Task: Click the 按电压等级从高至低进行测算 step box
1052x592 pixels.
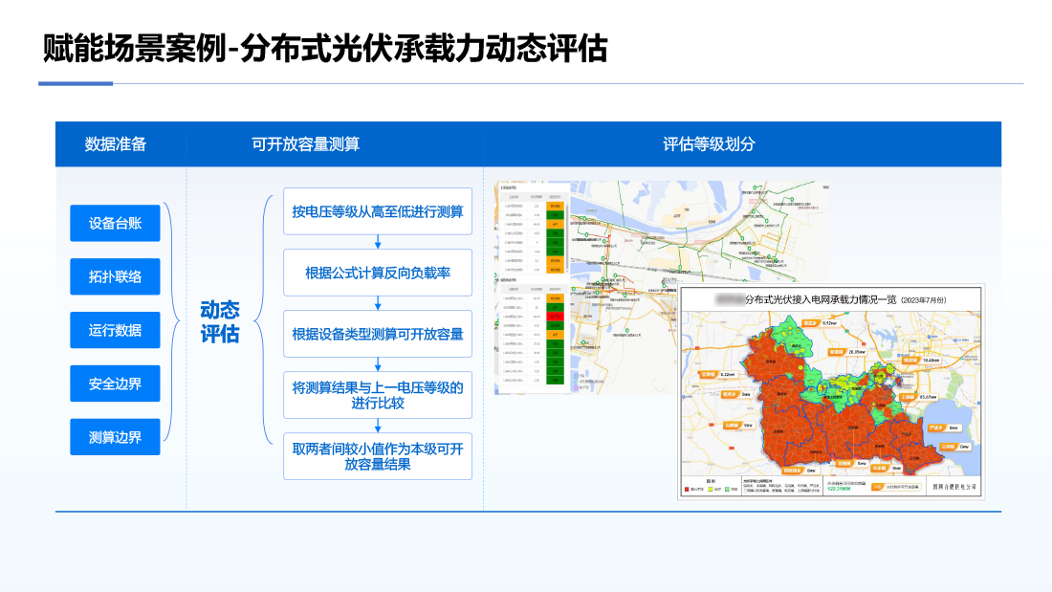Action: [378, 210]
